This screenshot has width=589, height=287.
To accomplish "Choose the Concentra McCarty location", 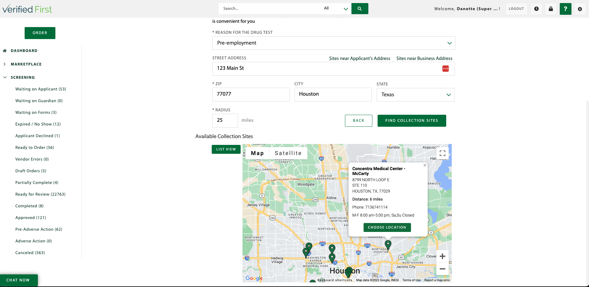I will coord(387,227).
